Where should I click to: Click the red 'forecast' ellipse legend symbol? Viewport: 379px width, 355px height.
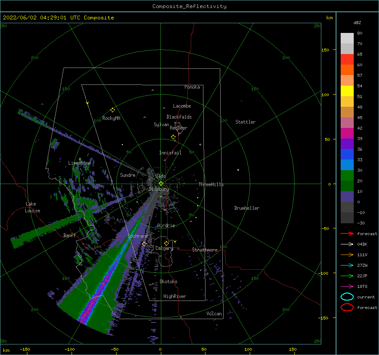(347, 307)
